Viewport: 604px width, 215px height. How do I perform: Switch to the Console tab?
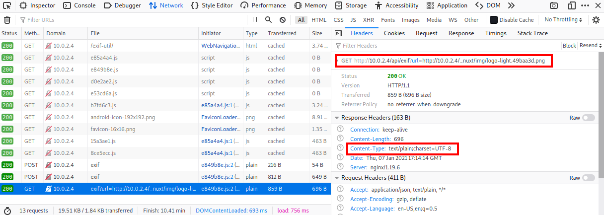79,5
